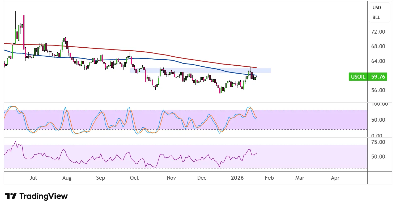The image size is (396, 208).
Task: Click the blue shaded resistance zone rectangle
Action: (200, 70)
